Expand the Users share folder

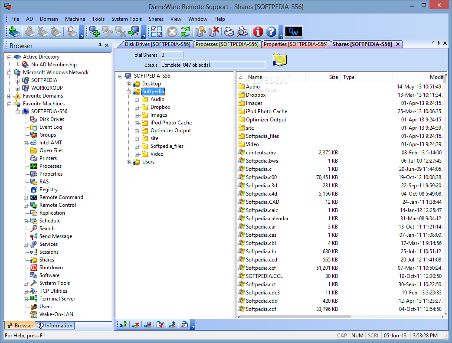click(128, 162)
